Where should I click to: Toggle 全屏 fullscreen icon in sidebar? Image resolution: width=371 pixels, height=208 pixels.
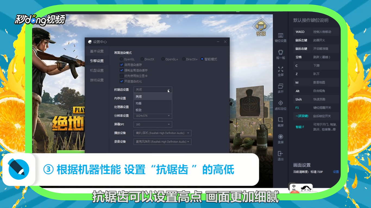pos(281,71)
